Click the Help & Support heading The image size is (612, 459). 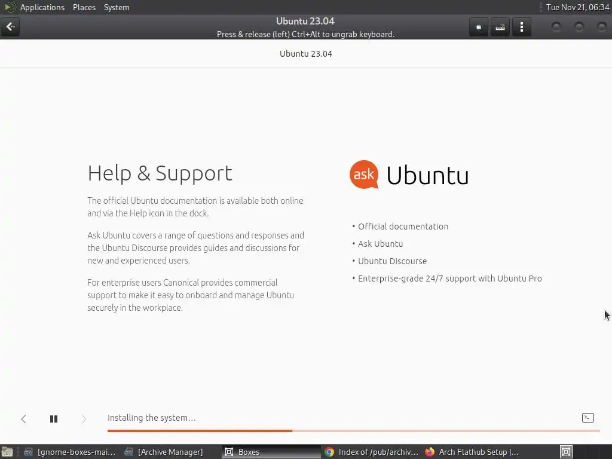pyautogui.click(x=160, y=173)
